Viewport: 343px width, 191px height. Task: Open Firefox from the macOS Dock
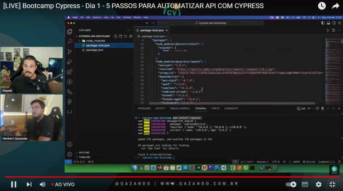(159, 168)
